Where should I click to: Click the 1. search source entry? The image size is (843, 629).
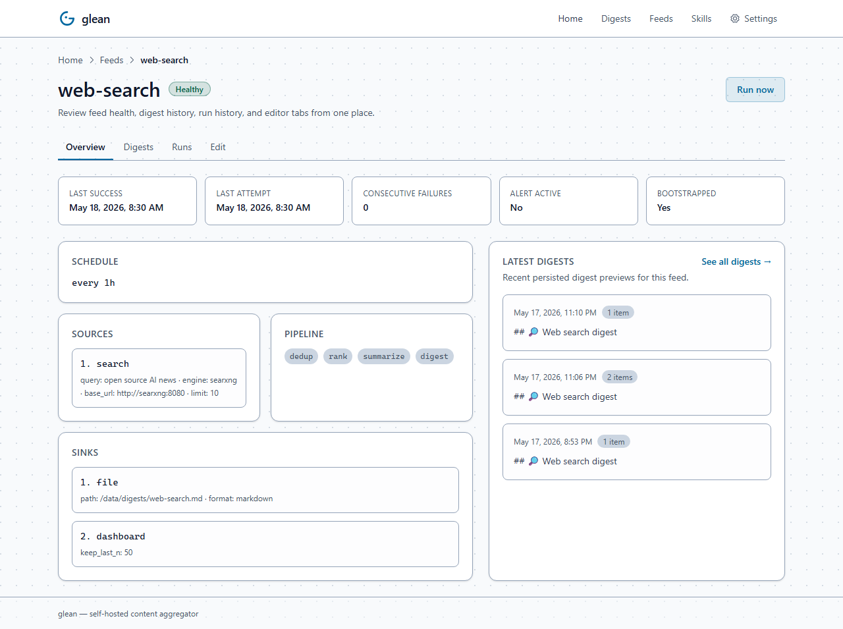pyautogui.click(x=159, y=378)
